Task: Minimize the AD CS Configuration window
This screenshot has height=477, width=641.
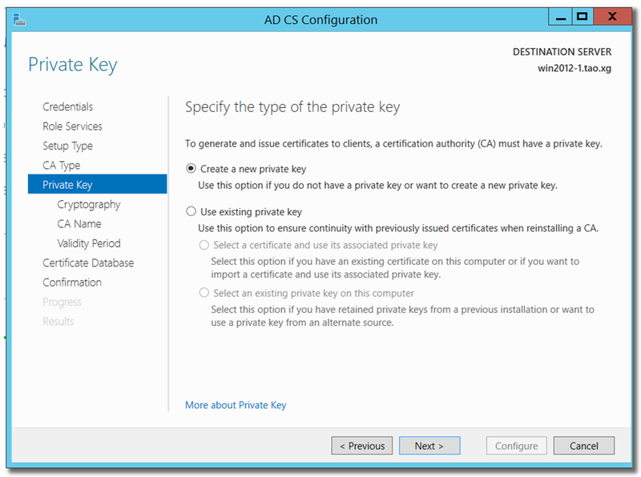Action: tap(560, 16)
